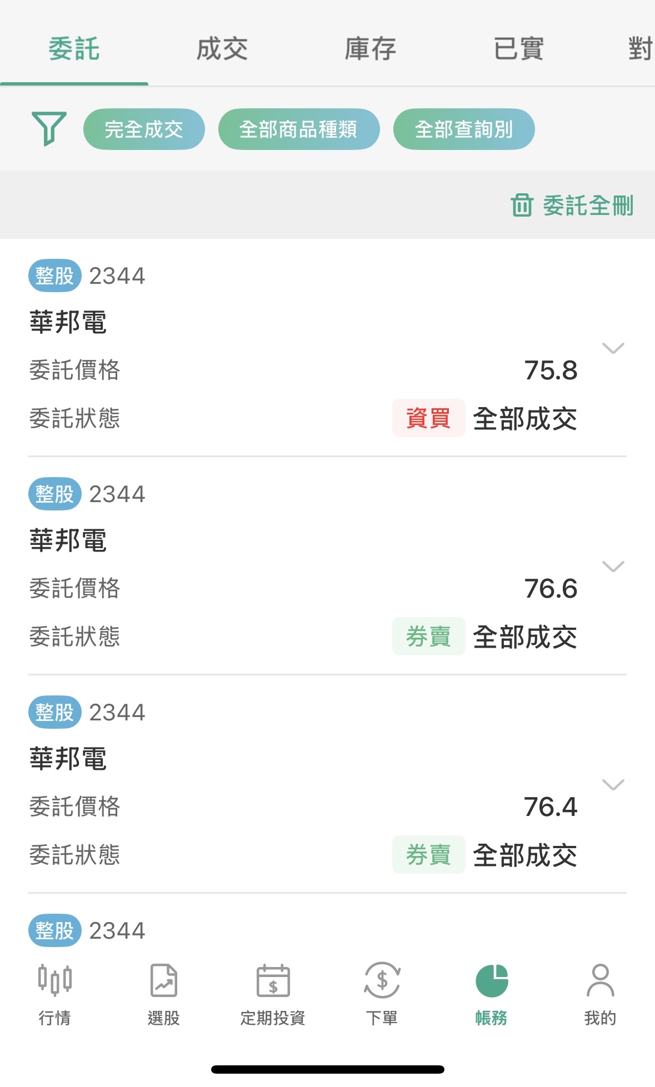Toggle the 全部商品種類 filter chip

pyautogui.click(x=298, y=129)
